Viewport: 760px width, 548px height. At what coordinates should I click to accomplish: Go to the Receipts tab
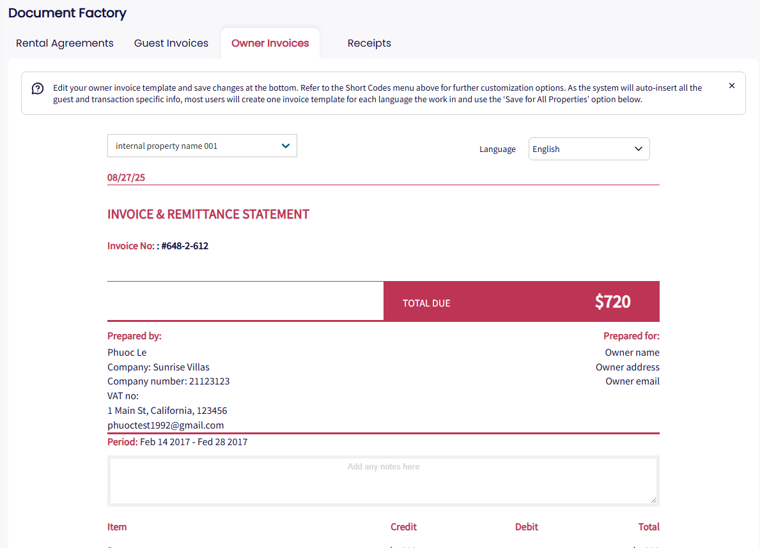click(369, 43)
